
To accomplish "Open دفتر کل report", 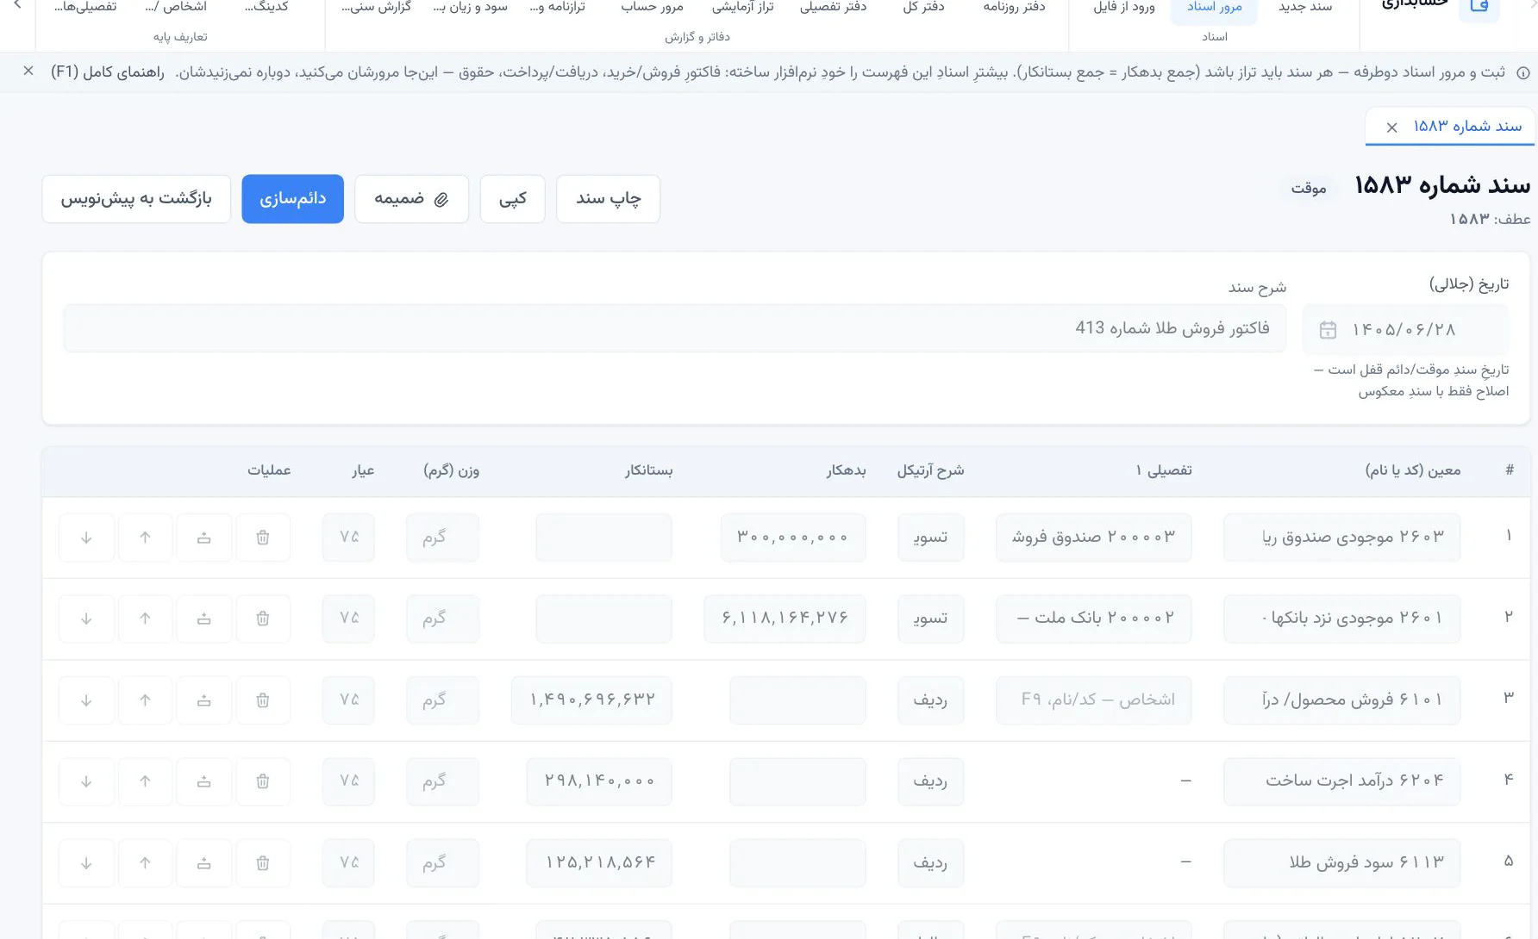I will [923, 8].
